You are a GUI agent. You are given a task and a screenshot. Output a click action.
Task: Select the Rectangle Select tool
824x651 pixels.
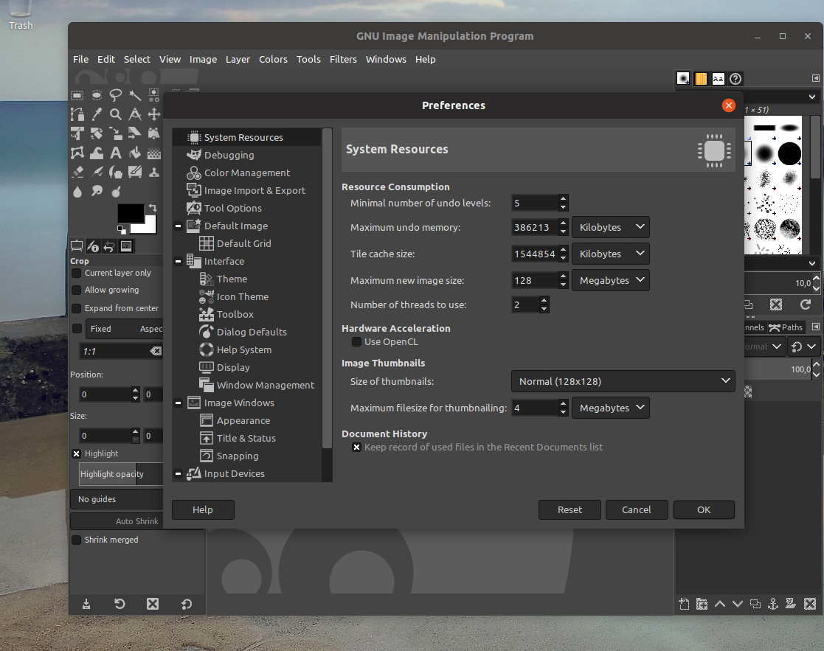coord(77,96)
